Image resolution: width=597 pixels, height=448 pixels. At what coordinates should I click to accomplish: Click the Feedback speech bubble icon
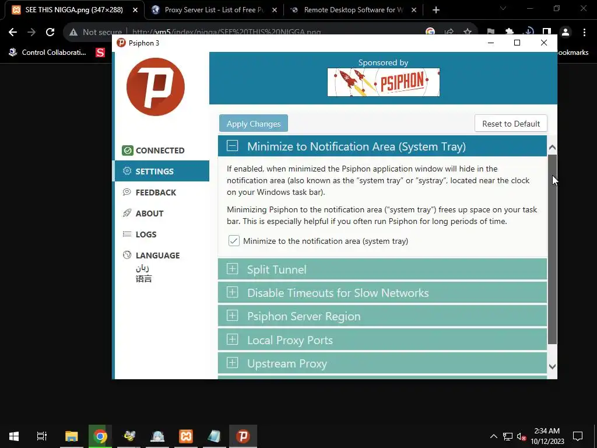127,192
